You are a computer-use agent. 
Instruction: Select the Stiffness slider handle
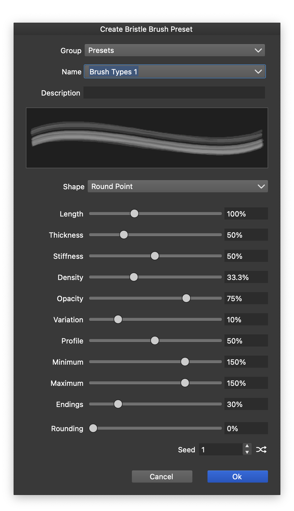pos(155,256)
